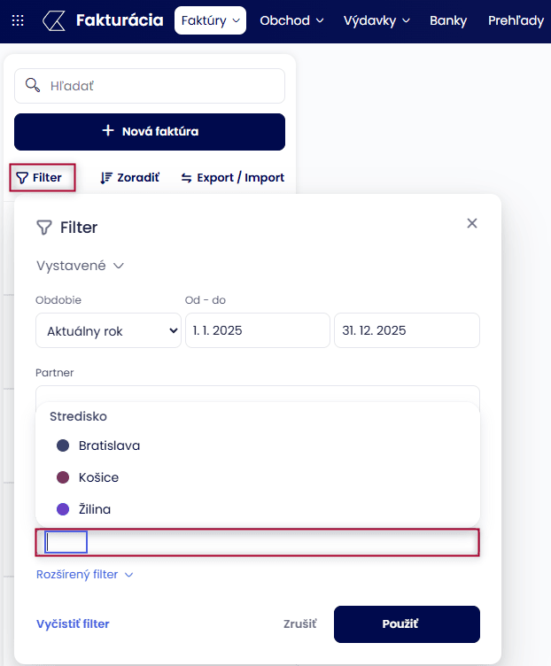Expand the Rozšírený filter section
Screen dimensions: 551x666
click(x=84, y=574)
